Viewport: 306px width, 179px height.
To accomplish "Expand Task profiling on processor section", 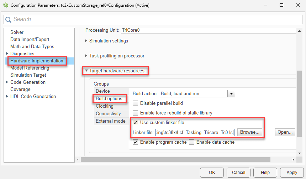I will tap(86, 56).
